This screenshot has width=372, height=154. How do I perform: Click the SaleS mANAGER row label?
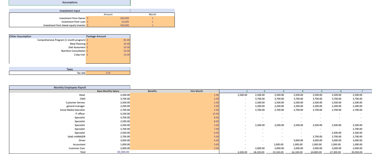[x=76, y=137]
